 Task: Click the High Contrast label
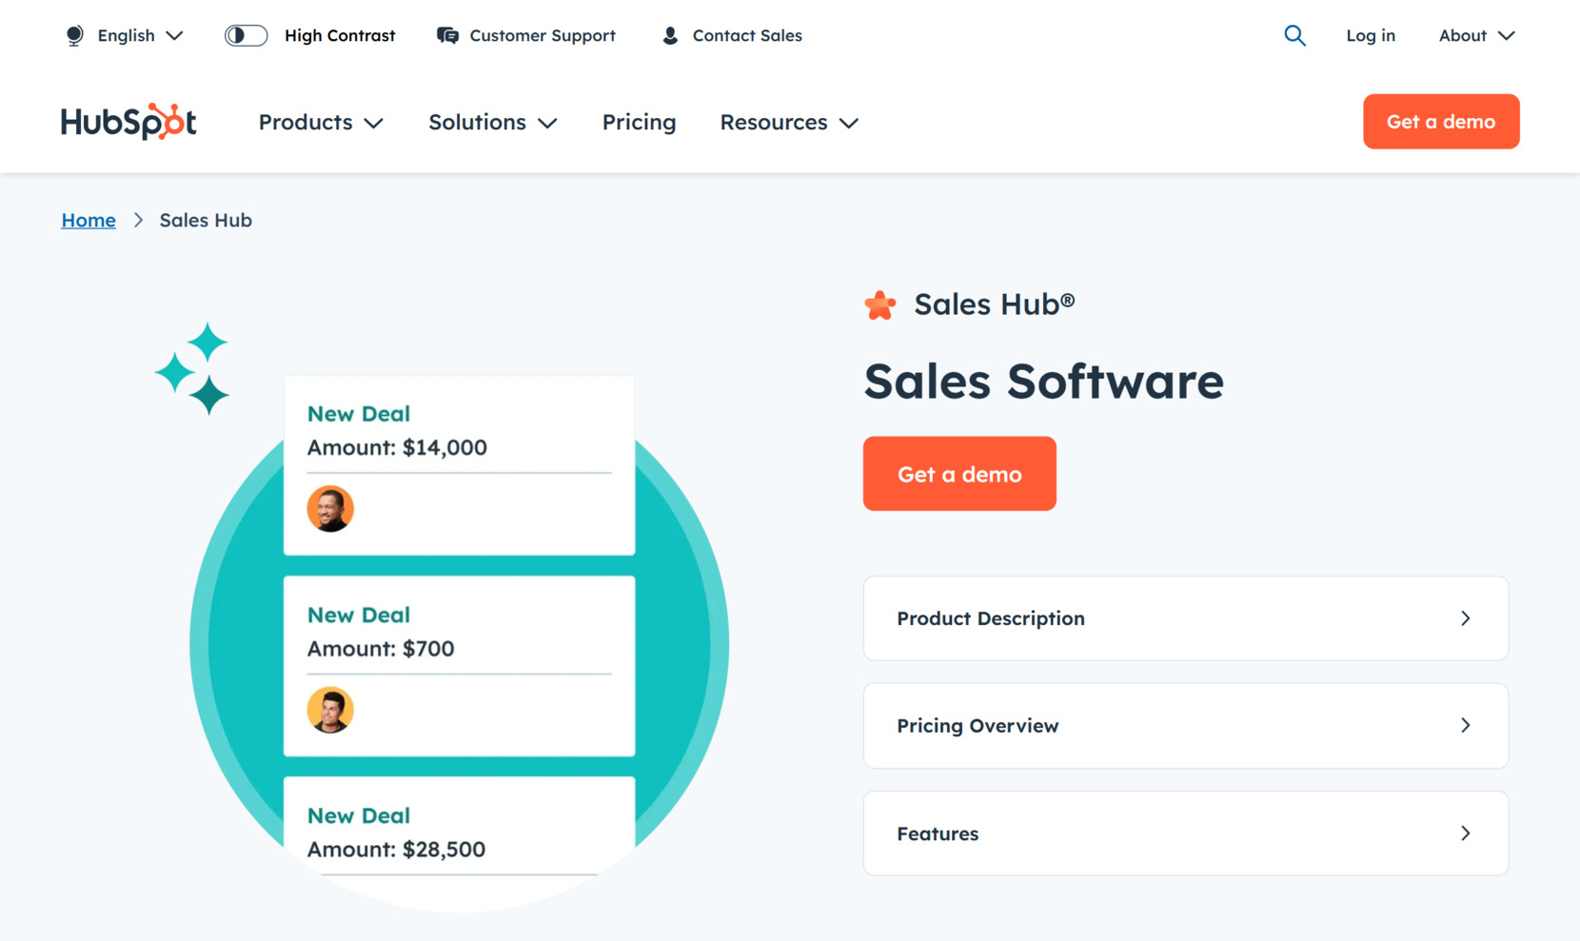click(x=340, y=35)
